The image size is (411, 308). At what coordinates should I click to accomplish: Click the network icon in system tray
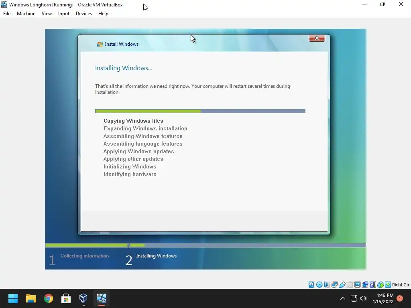[354, 298]
